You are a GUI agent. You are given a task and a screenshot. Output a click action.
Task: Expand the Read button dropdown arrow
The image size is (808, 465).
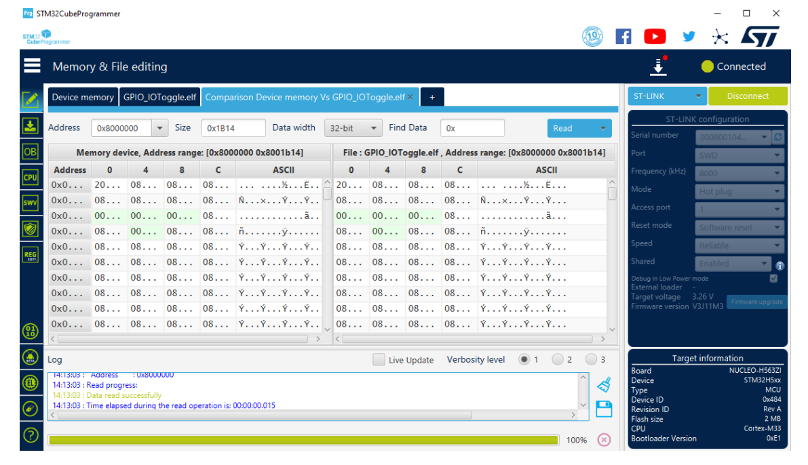pyautogui.click(x=603, y=128)
